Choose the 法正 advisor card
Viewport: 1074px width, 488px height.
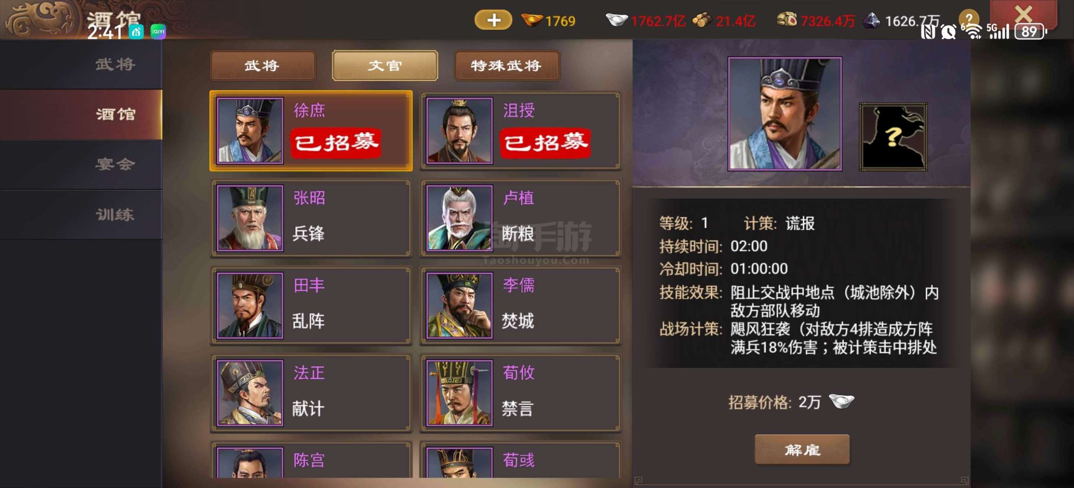(x=311, y=393)
